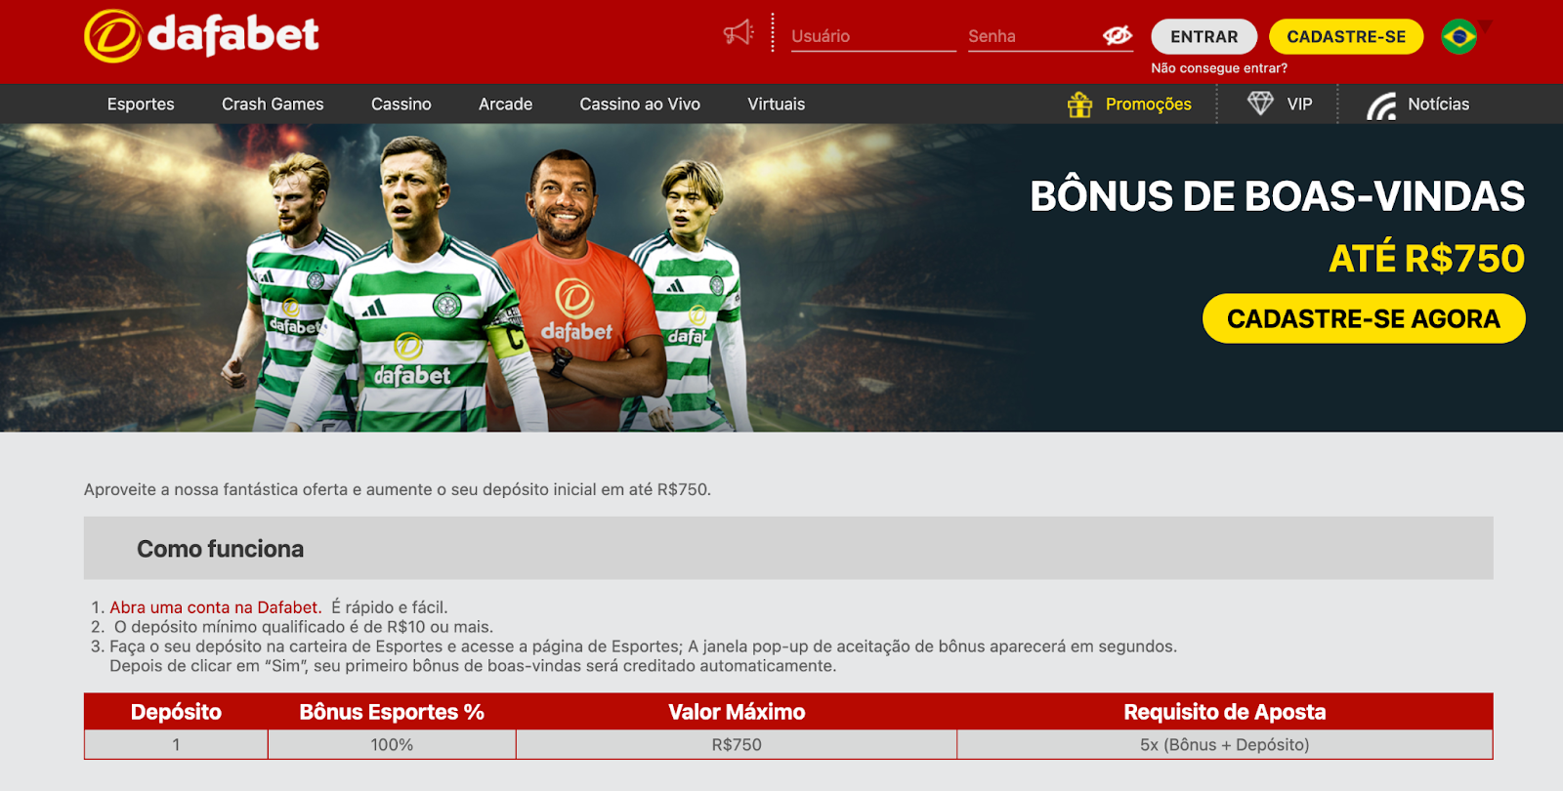Click the yellow CADASTRE-SE button
The height and width of the screenshot is (791, 1563).
point(1346,37)
